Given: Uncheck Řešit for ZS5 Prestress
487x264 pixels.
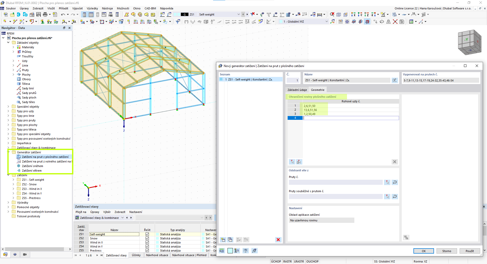Looking at the screenshot, I should (x=147, y=251).
